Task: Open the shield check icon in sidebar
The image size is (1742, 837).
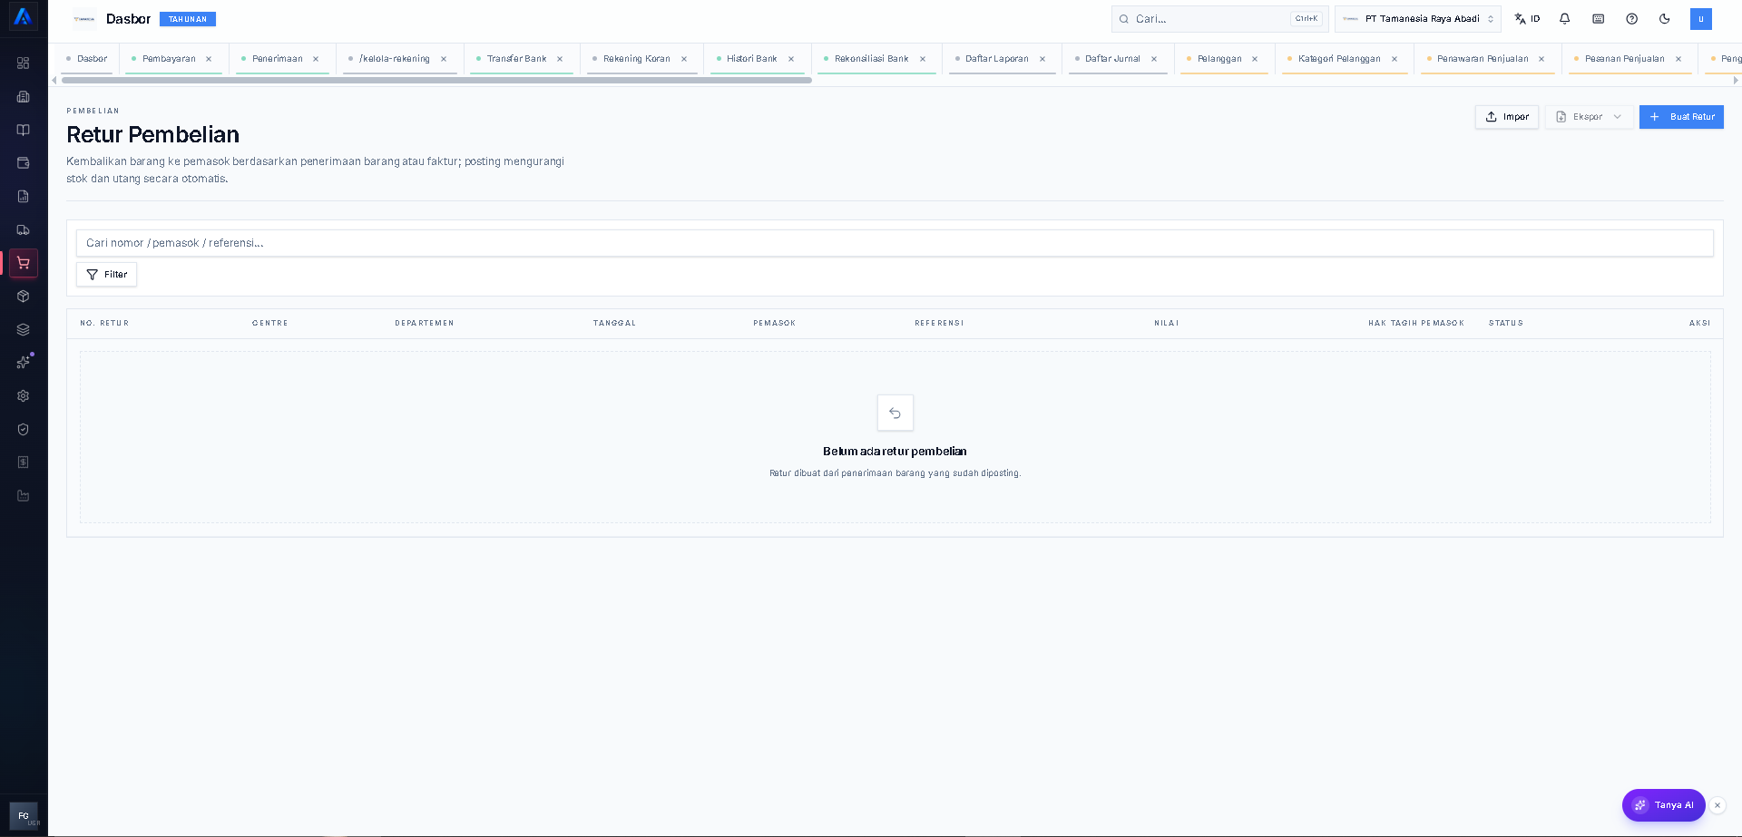Action: pos(24,429)
